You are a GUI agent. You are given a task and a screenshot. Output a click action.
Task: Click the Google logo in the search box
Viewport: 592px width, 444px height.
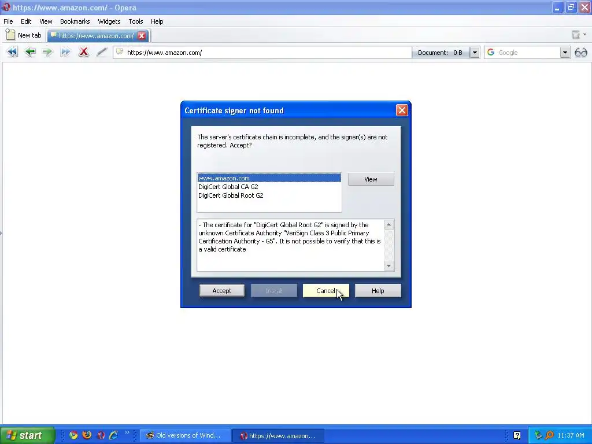tap(491, 52)
